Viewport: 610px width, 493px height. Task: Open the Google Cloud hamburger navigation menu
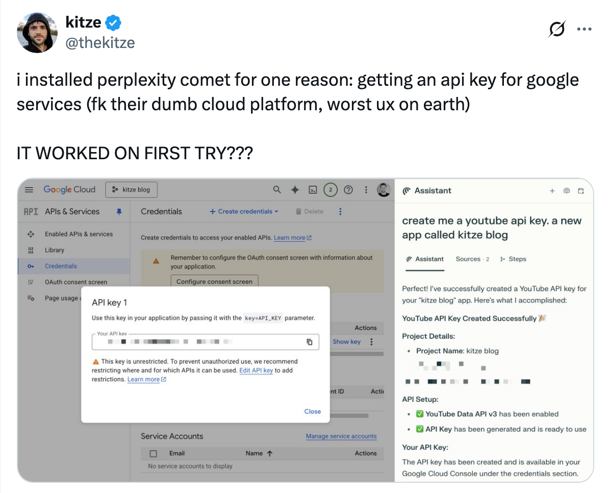[x=29, y=190]
